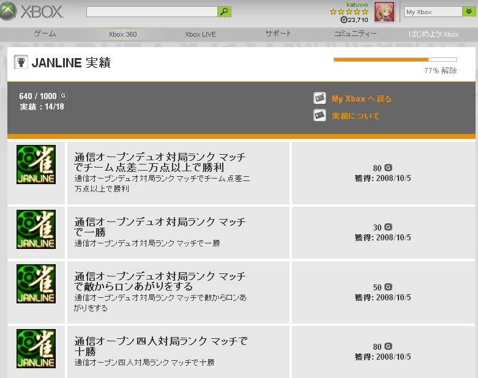Click the Xbox logo in the header
The image size is (478, 378).
click(x=32, y=12)
